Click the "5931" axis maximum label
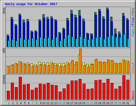This screenshot has width=136, height=106. pos(4,11)
